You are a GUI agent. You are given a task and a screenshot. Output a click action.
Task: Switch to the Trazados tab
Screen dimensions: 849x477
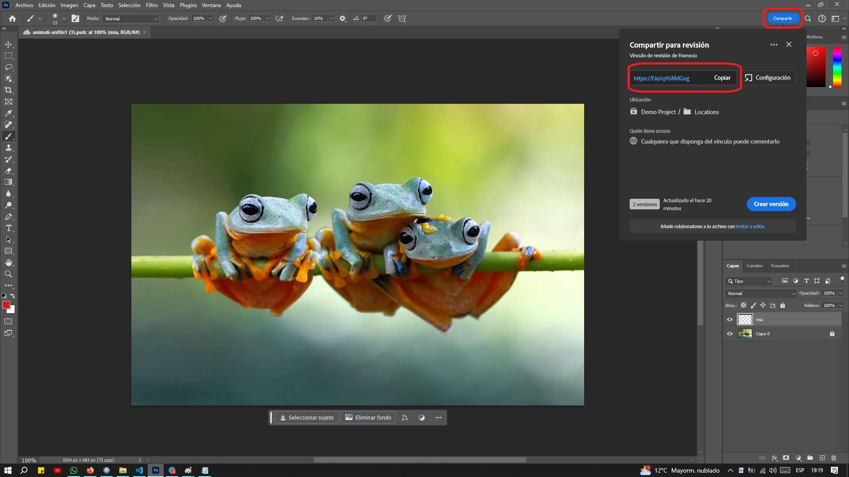[x=780, y=266]
